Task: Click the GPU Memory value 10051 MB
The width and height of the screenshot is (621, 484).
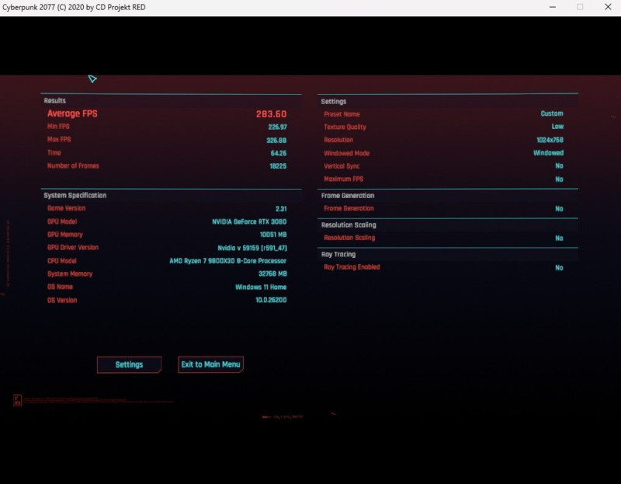Action: click(x=273, y=235)
